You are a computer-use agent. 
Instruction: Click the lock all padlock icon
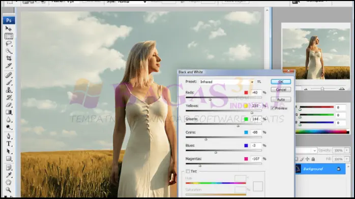coord(313,159)
